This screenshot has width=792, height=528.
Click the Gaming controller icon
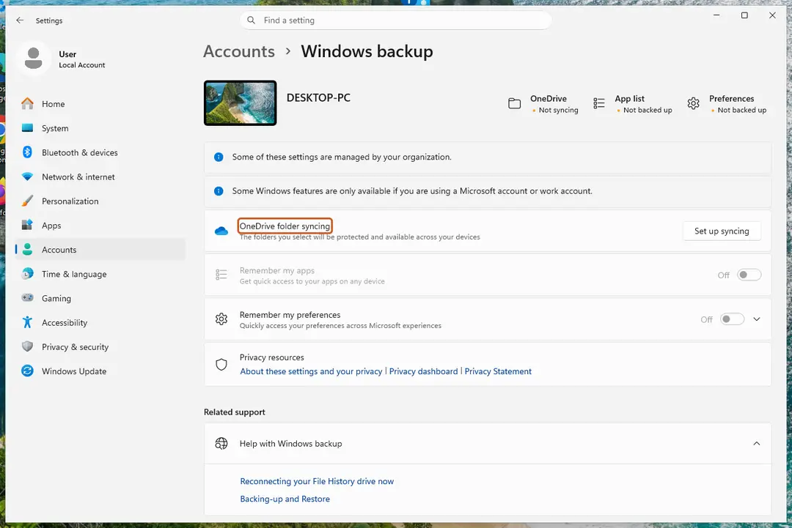pyautogui.click(x=27, y=298)
